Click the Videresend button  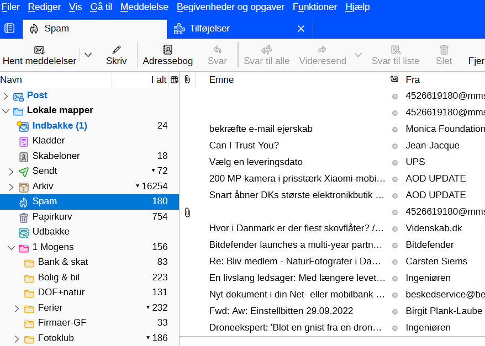[x=323, y=55]
